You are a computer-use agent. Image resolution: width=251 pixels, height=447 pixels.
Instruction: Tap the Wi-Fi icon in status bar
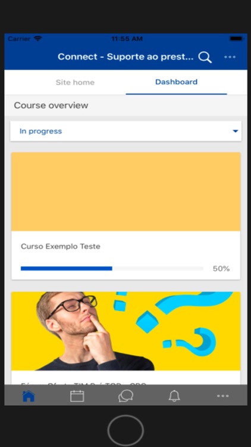[37, 39]
